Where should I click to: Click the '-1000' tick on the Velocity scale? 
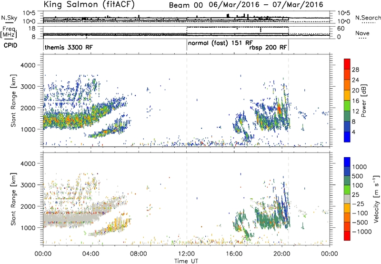pos(362,232)
